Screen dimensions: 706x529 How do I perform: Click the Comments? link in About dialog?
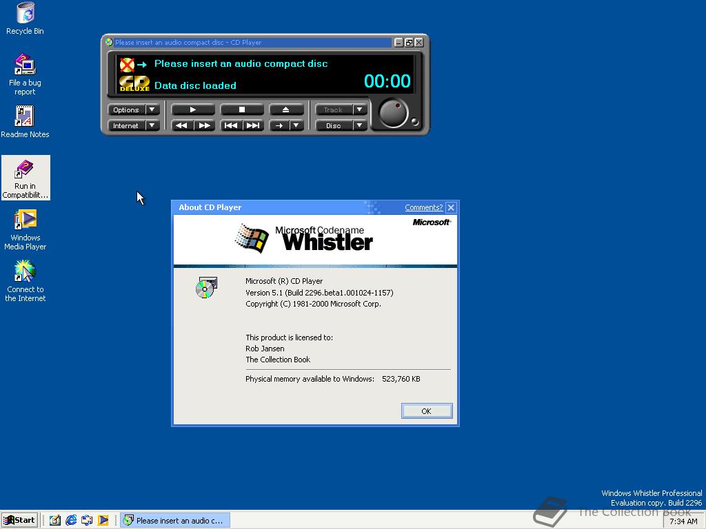click(424, 207)
